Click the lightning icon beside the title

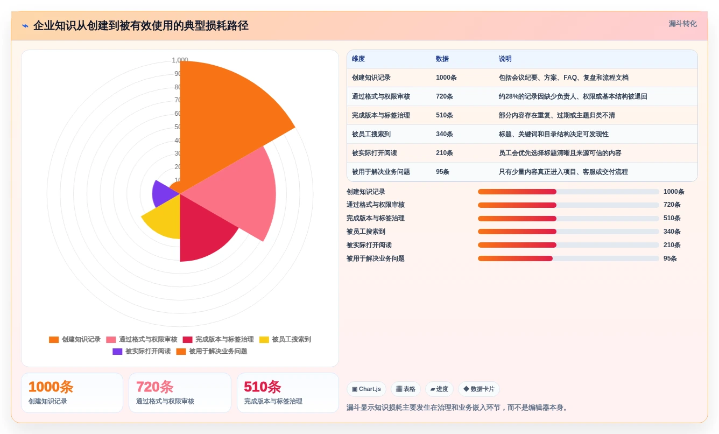(x=25, y=26)
